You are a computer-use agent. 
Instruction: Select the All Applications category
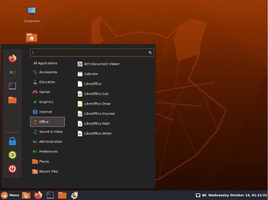point(45,63)
